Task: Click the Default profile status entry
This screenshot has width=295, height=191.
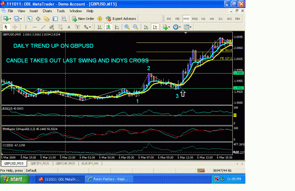Action: tap(31, 171)
